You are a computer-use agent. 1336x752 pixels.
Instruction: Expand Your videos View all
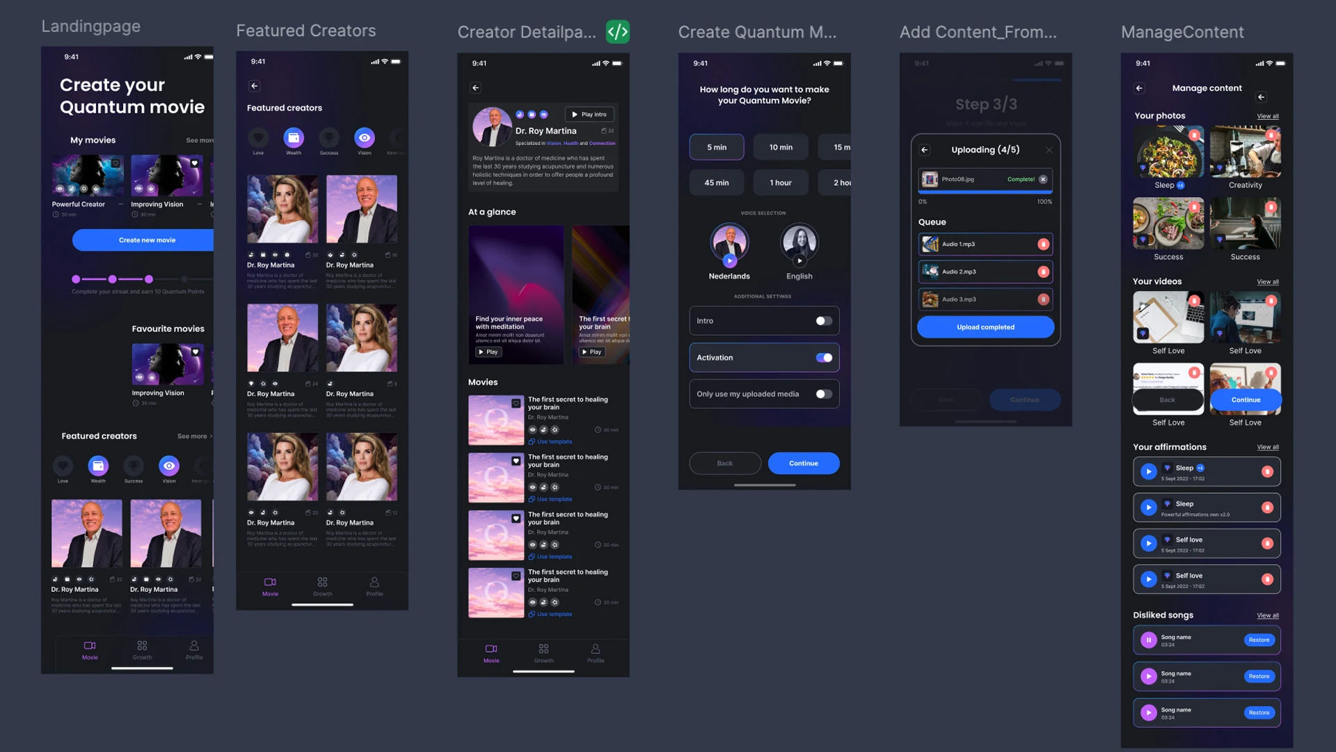(1268, 282)
